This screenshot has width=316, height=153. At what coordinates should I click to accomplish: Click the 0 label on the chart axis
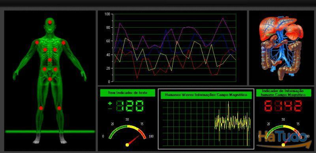[109, 82]
